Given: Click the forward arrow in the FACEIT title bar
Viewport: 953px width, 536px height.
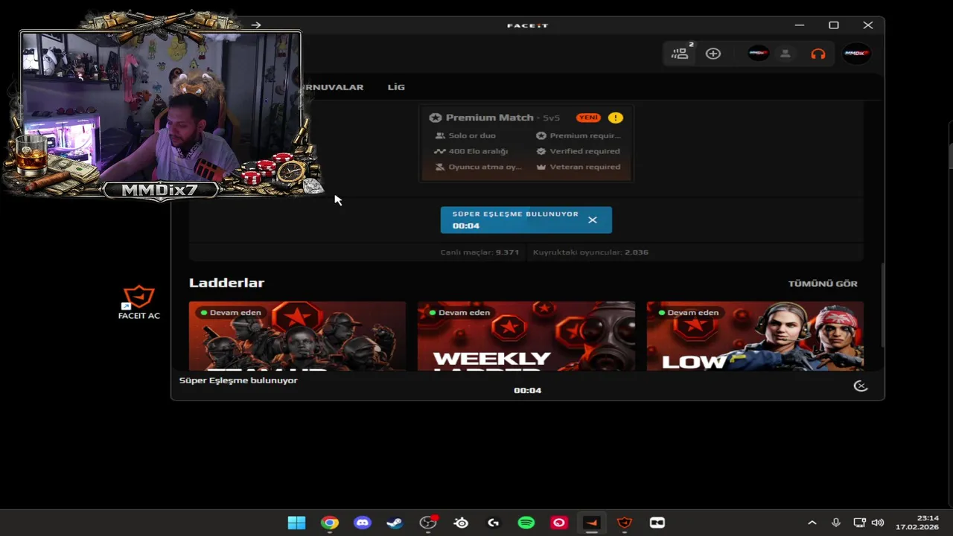Looking at the screenshot, I should [x=256, y=25].
